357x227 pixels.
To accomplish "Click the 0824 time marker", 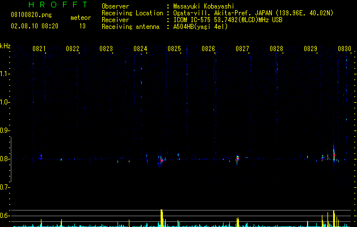I will pyautogui.click(x=140, y=49).
